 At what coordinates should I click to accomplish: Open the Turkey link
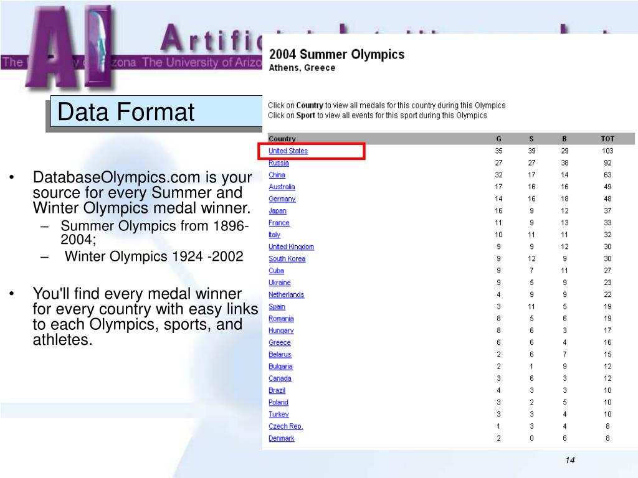tap(279, 414)
